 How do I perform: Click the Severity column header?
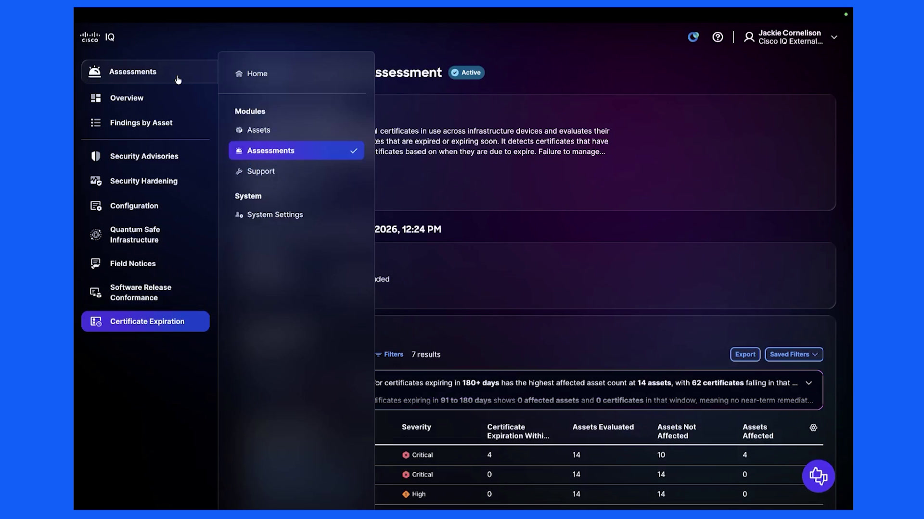pyautogui.click(x=416, y=427)
